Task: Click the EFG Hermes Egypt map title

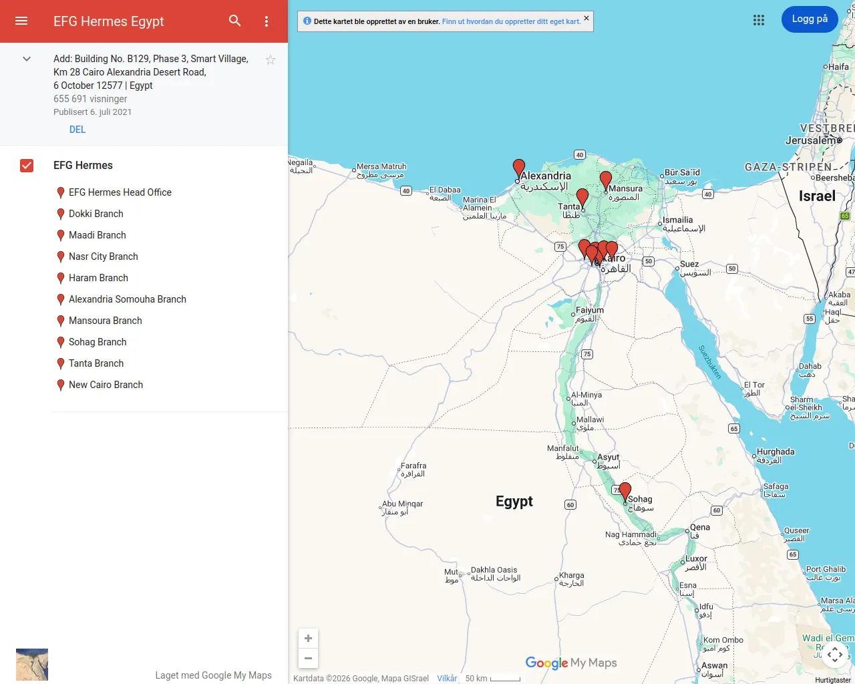Action: tap(109, 21)
